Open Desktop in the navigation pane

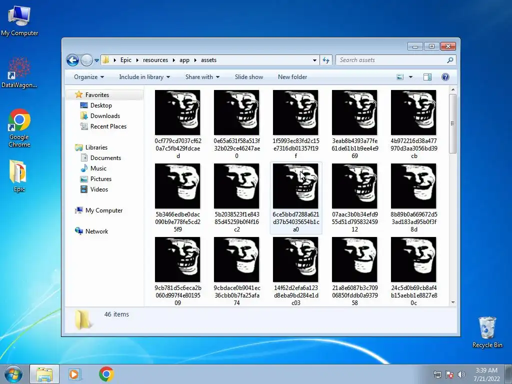point(101,105)
